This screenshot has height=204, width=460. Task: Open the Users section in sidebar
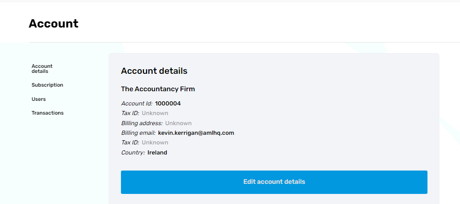[38, 99]
